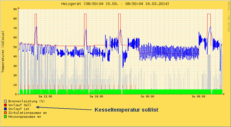
Task: Click the orange Zirkulationspumpe legend swatch
Action: click(x=6, y=113)
